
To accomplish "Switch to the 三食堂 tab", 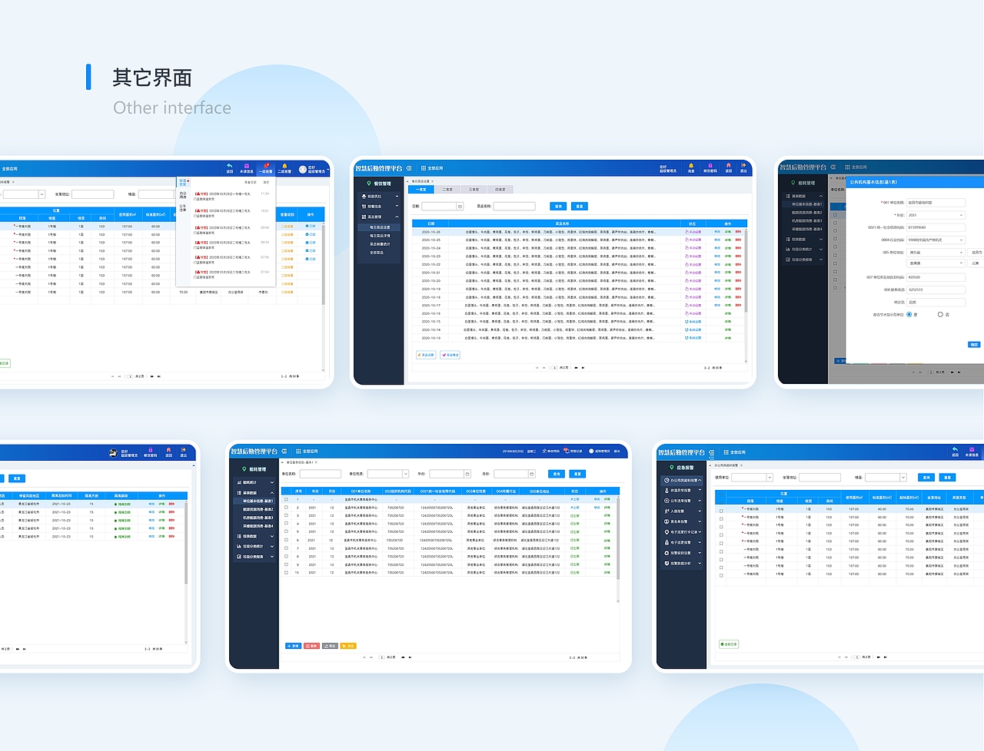I will coord(474,190).
